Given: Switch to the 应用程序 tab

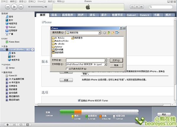Looking at the screenshot, I should coord(67,15).
